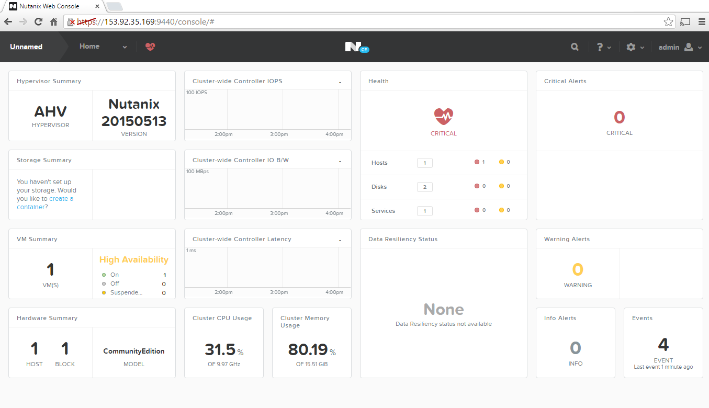709x408 pixels.
Task: Click the bookmark star icon
Action: click(x=668, y=21)
